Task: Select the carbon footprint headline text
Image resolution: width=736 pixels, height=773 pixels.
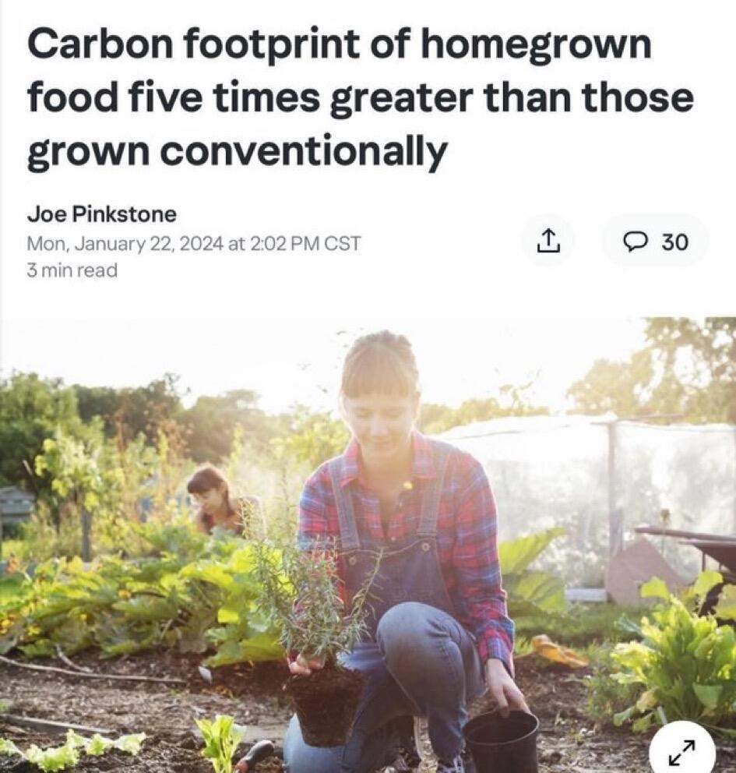Action: [360, 97]
